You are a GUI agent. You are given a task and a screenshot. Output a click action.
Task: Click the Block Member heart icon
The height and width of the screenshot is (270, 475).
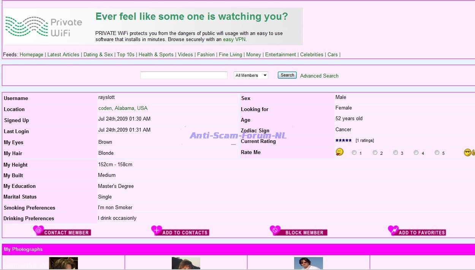point(275,230)
